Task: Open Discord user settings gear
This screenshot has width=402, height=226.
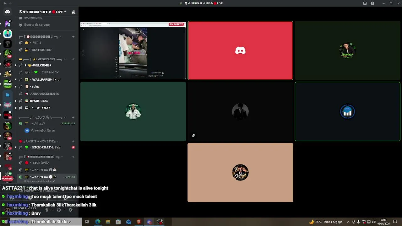Action: point(71,210)
